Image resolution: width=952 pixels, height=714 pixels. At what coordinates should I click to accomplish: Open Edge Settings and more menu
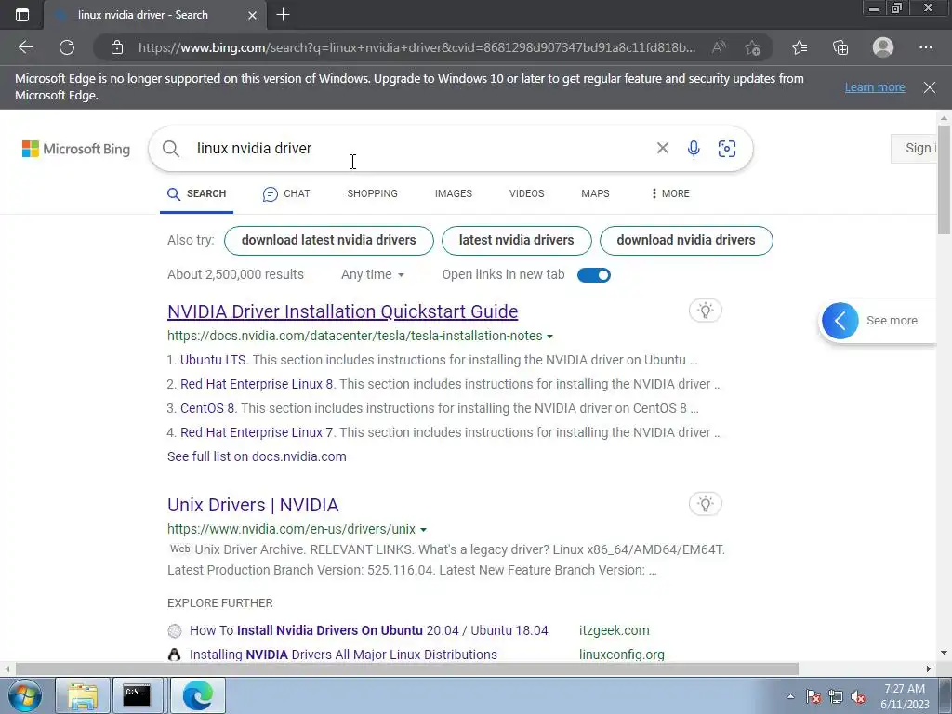[925, 47]
